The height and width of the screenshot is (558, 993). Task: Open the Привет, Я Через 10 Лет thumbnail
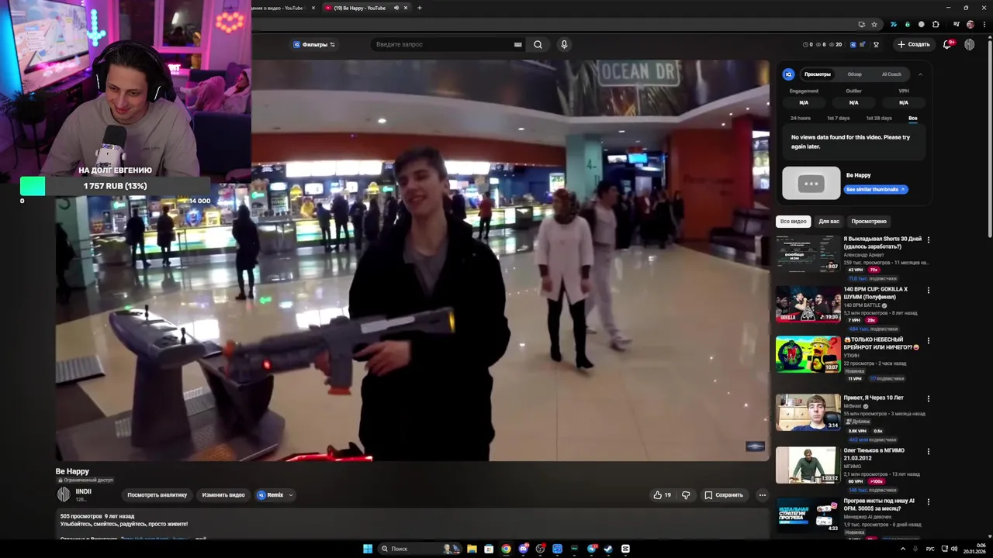tap(808, 412)
